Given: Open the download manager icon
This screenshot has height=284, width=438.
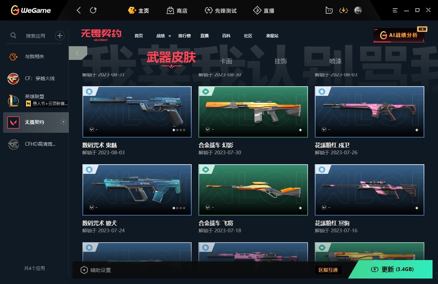Looking at the screenshot, I should coord(343,11).
